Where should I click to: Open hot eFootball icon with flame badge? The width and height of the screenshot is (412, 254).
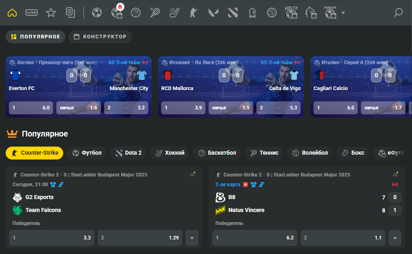(x=117, y=12)
